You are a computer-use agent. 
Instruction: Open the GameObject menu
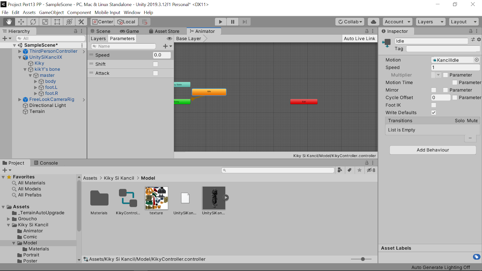click(51, 12)
